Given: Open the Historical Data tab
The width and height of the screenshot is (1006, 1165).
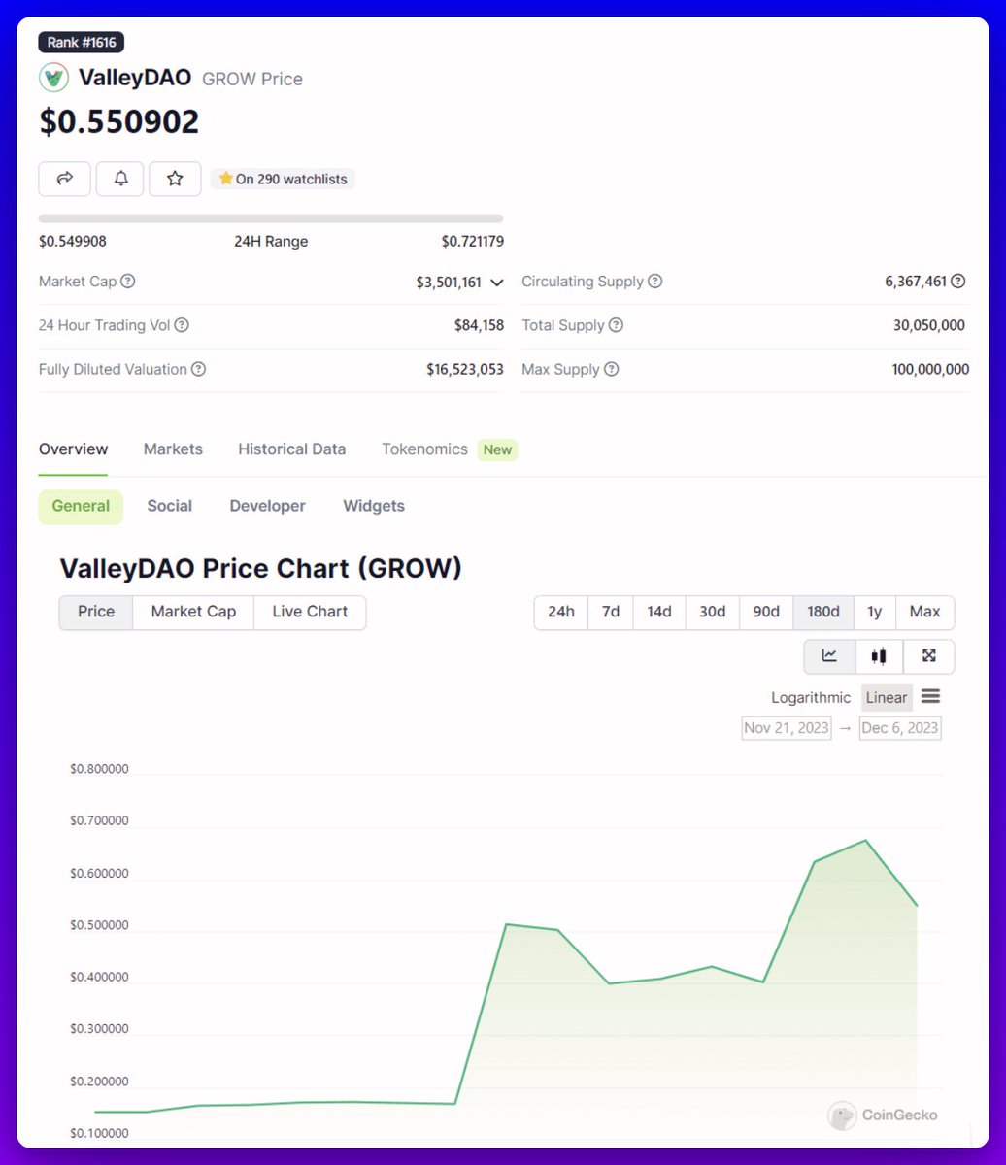Looking at the screenshot, I should click(x=292, y=449).
